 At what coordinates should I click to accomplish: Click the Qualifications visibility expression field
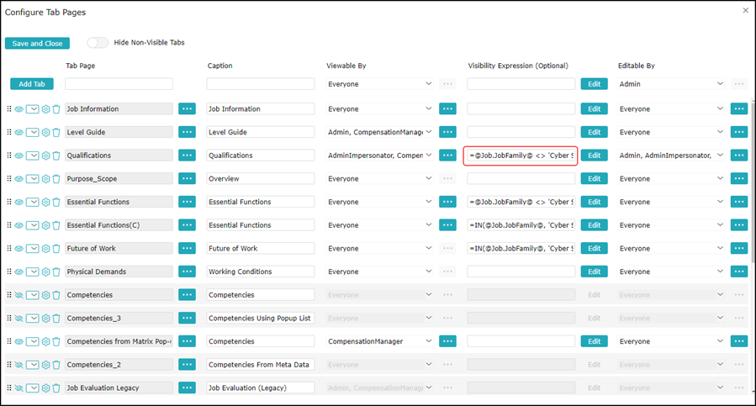point(521,156)
